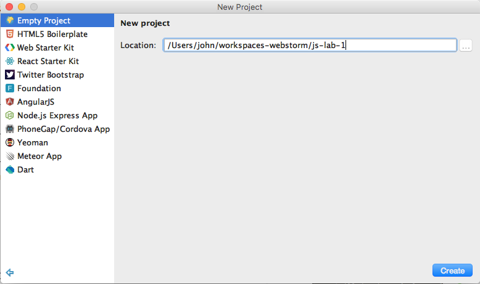Image resolution: width=480 pixels, height=284 pixels.
Task: Select Meteor App project type
Action: 39,156
